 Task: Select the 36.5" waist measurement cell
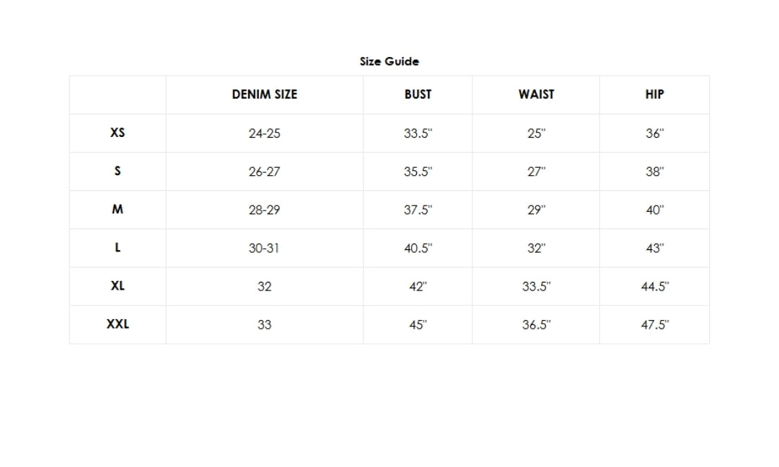click(x=536, y=324)
